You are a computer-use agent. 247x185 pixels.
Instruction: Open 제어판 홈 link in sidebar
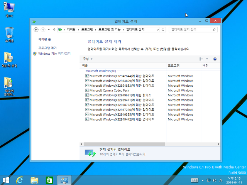click(45, 39)
